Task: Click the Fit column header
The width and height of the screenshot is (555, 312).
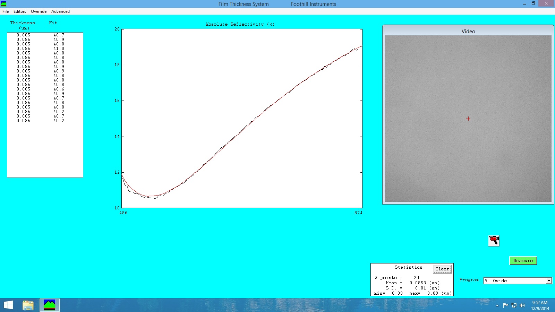Action: pos(53,23)
